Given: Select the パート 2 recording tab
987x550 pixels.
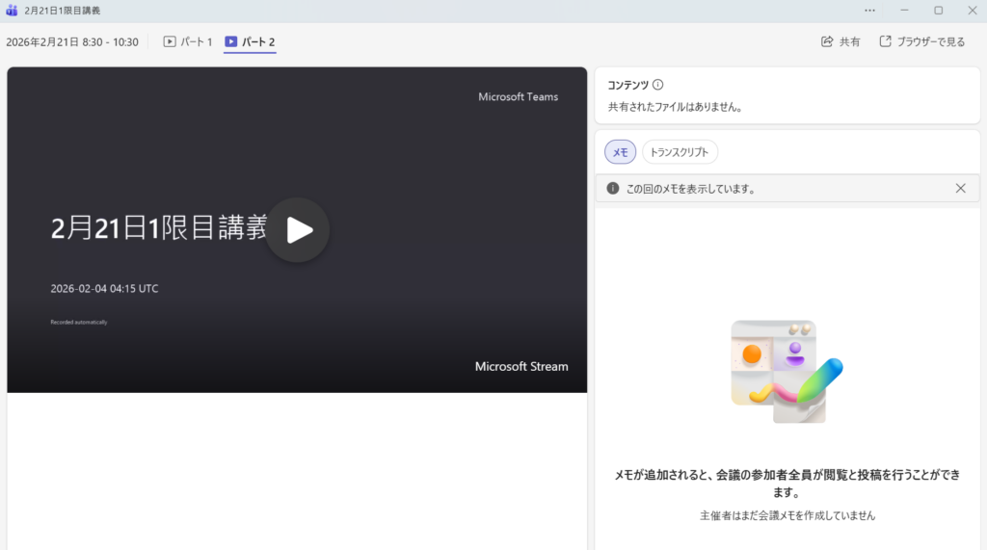Looking at the screenshot, I should pyautogui.click(x=250, y=42).
